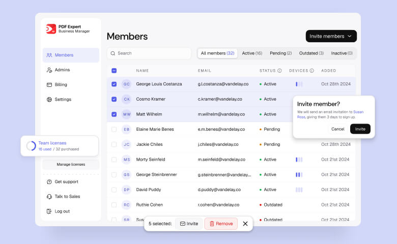This screenshot has height=244, width=397.
Task: Confirm Invite in the popup dialog
Action: [x=360, y=129]
